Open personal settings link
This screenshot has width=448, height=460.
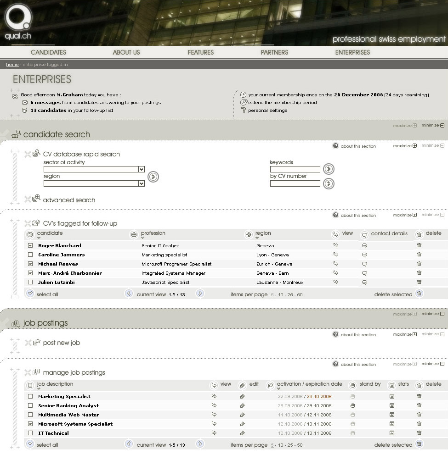tap(268, 111)
